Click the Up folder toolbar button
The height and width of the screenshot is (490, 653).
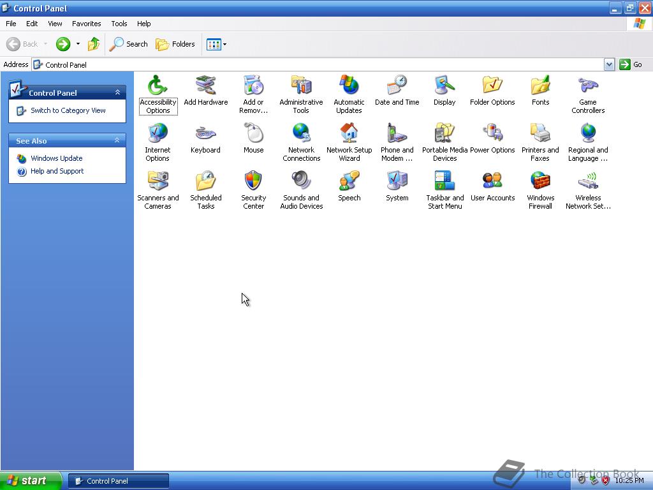coord(94,44)
